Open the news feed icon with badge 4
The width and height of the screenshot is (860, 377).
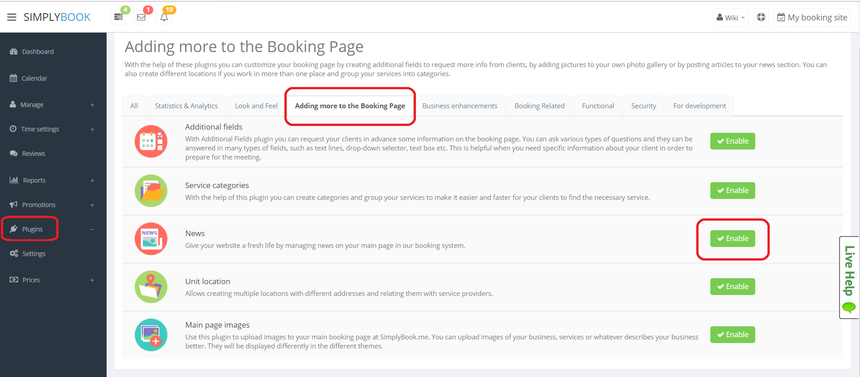(118, 17)
